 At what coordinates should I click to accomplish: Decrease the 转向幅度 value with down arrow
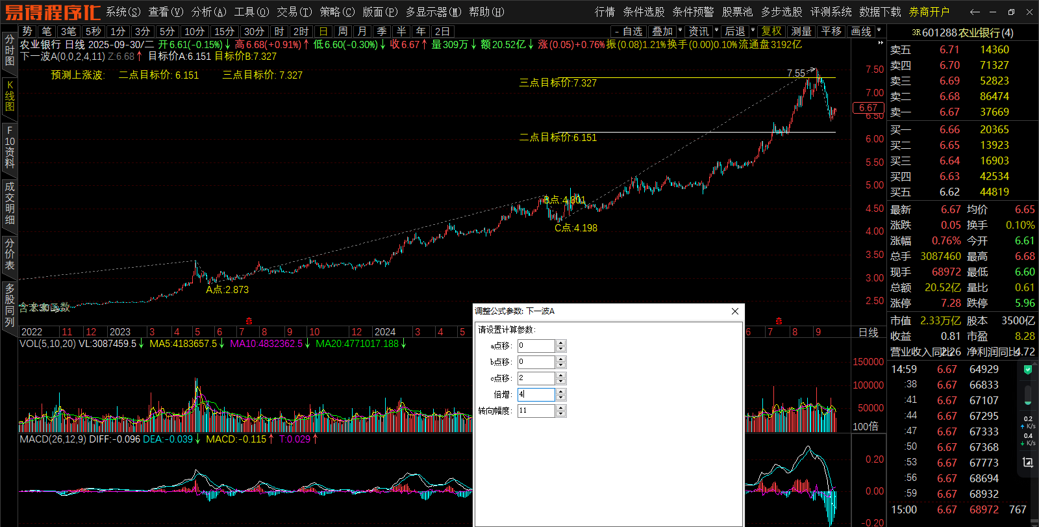point(561,414)
